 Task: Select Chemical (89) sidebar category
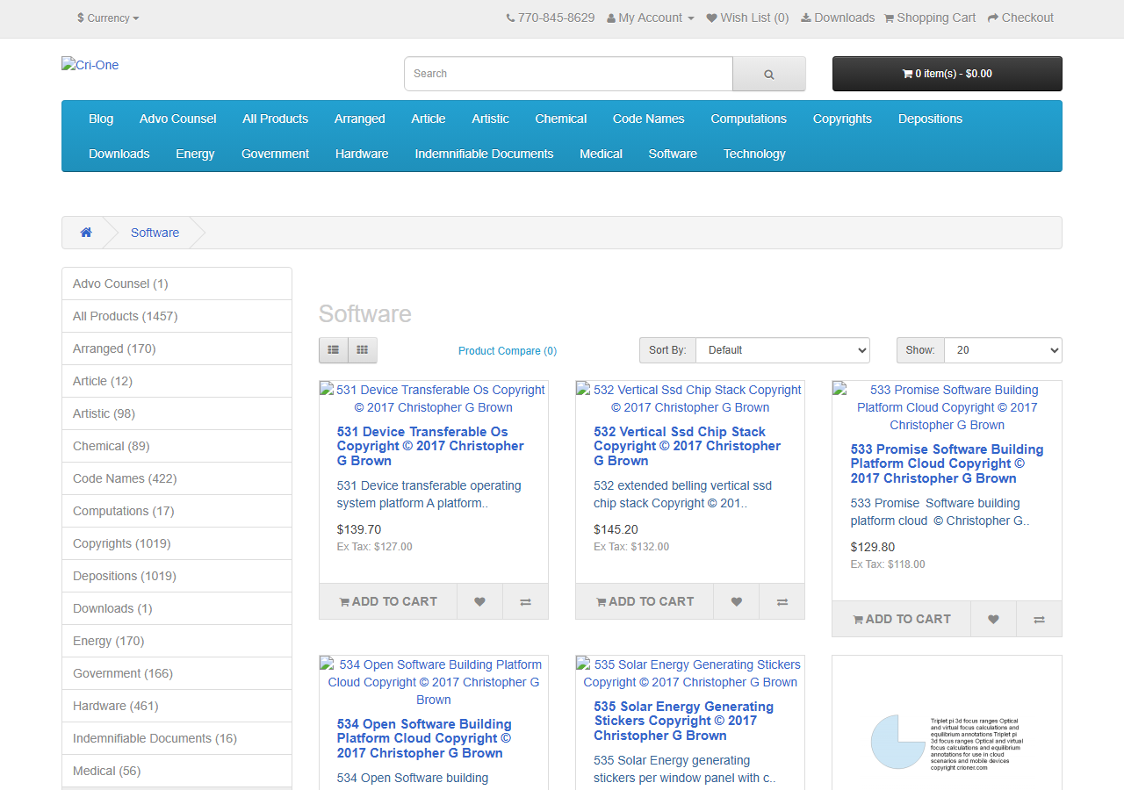click(x=177, y=446)
